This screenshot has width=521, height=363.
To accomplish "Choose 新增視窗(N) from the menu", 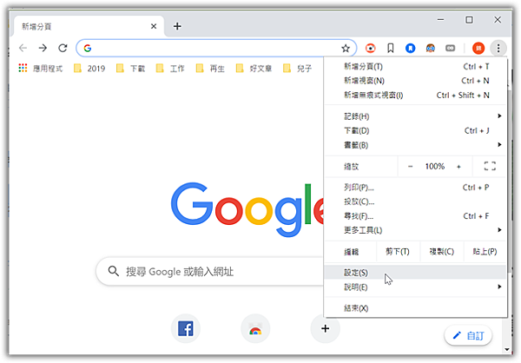I will (416, 81).
